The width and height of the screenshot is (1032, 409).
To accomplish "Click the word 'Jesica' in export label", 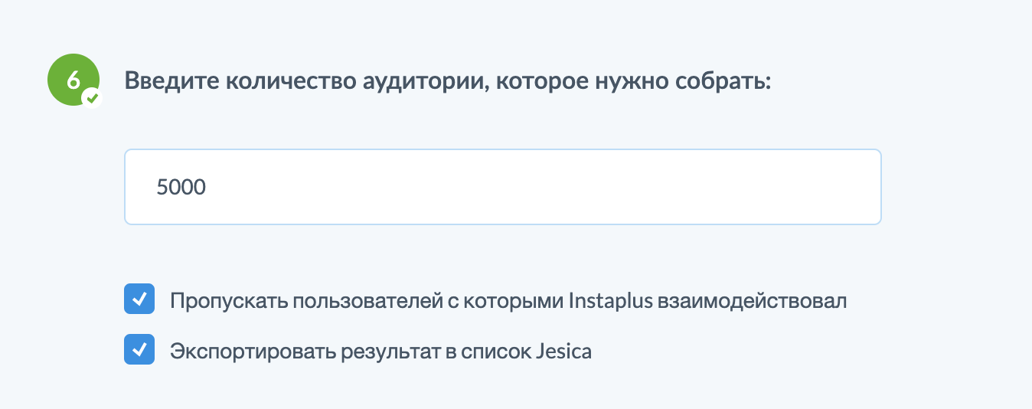I will (x=565, y=352).
